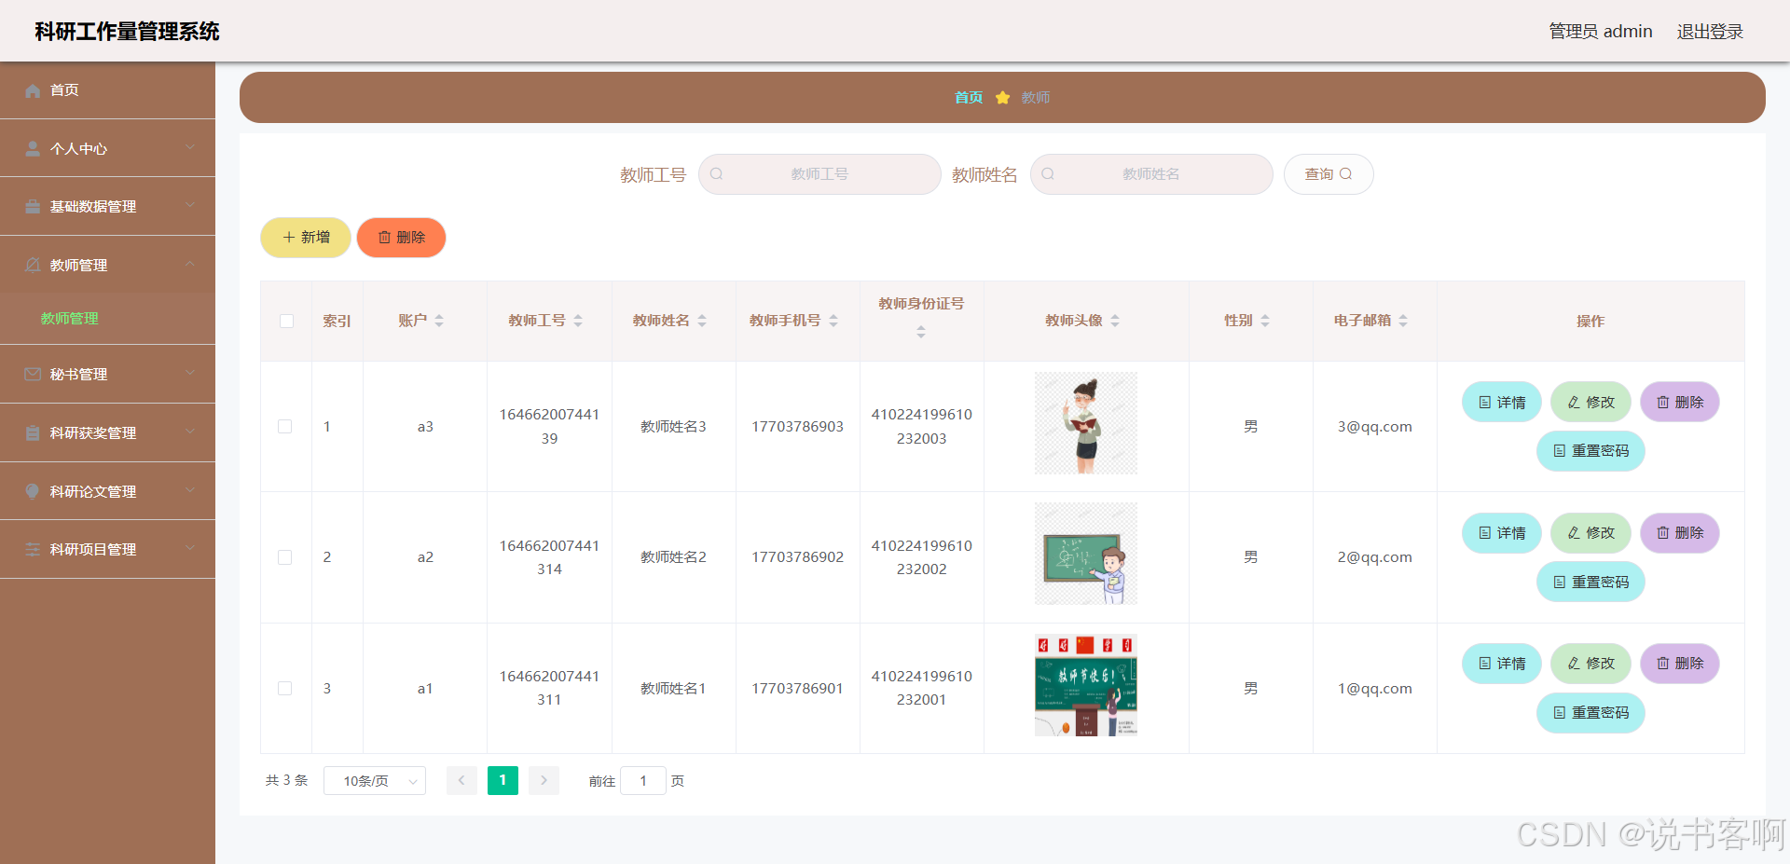
Task: Open 科研项目管理 via its project icon
Action: coord(31,549)
